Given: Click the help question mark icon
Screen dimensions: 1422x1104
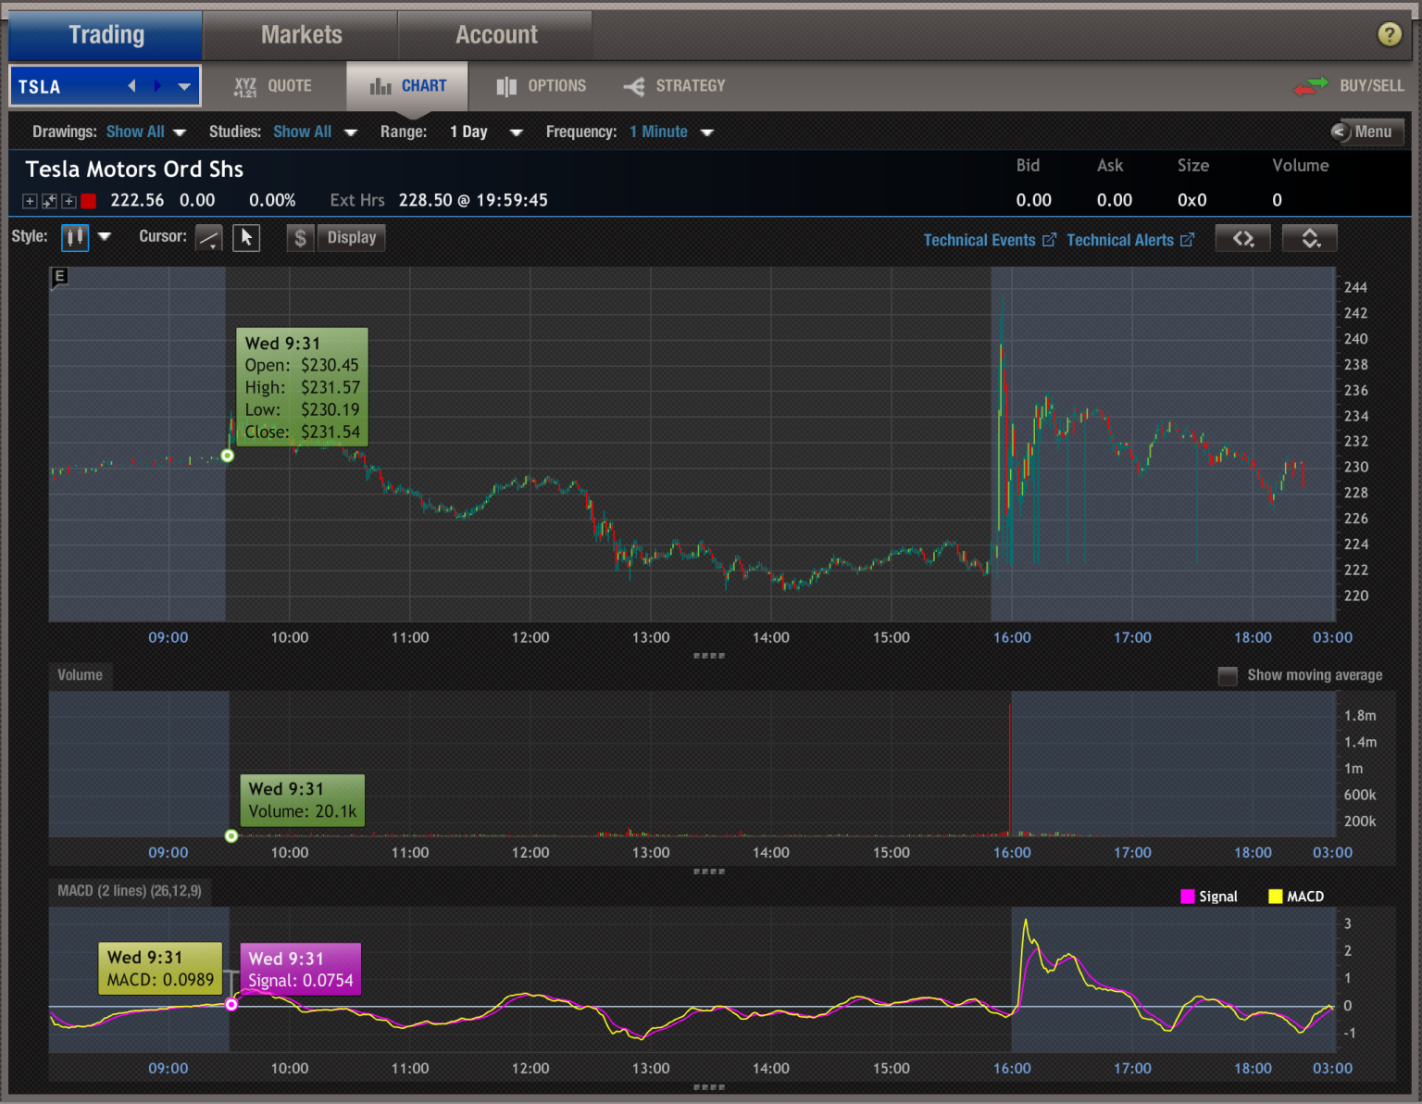Looking at the screenshot, I should tap(1389, 34).
